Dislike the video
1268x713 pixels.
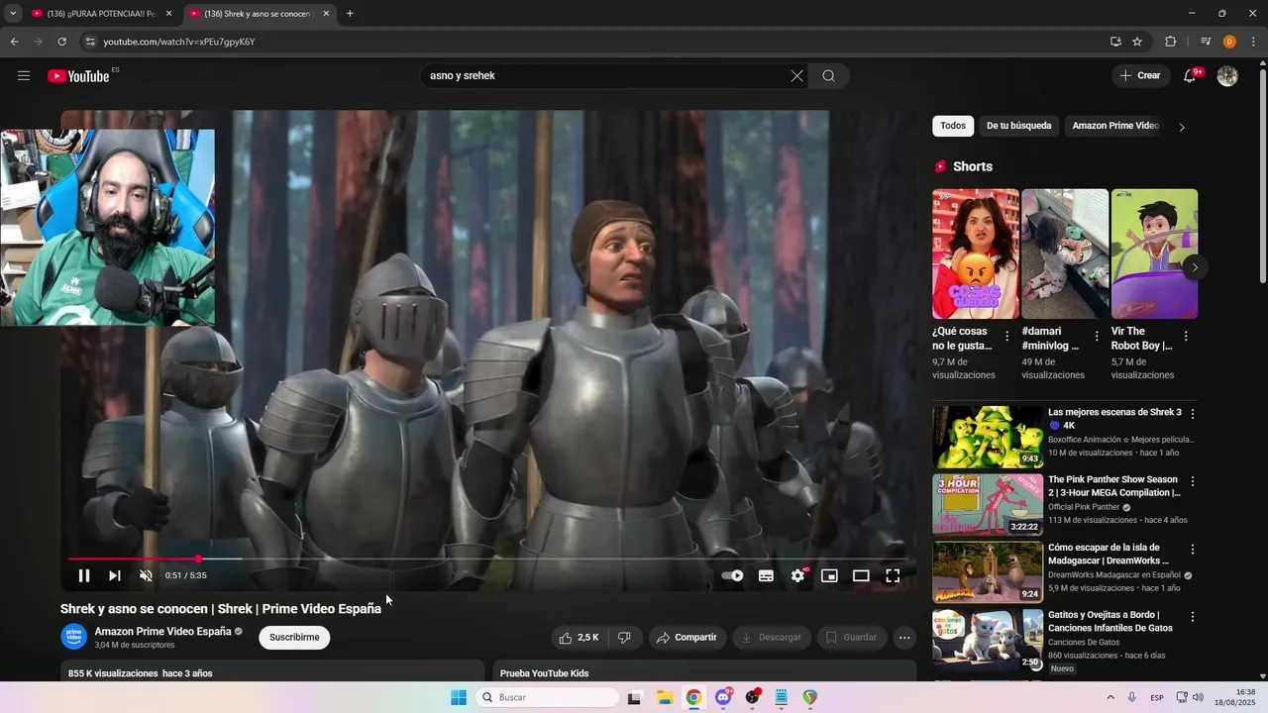(624, 638)
